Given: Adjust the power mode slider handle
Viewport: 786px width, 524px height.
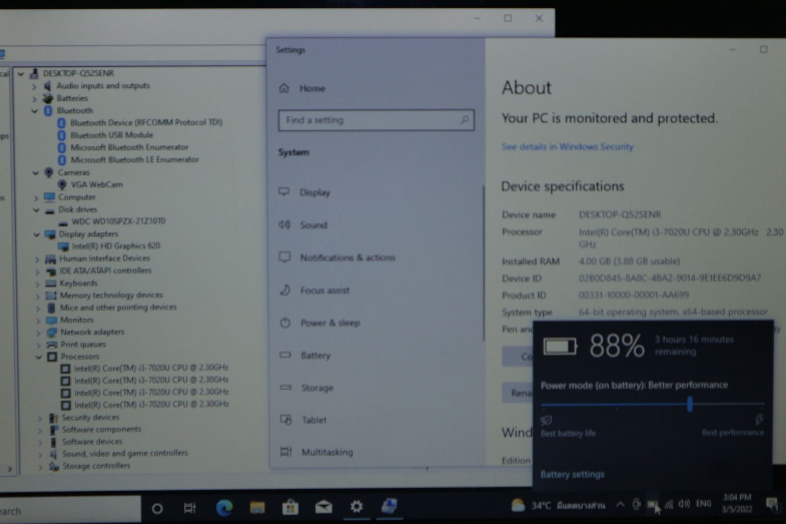Looking at the screenshot, I should (690, 404).
